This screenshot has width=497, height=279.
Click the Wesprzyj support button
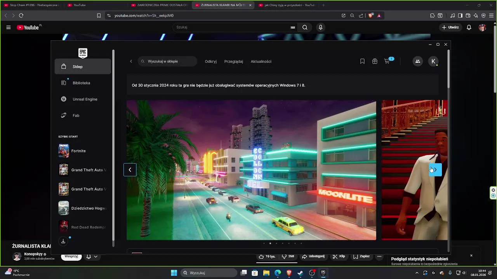71,257
